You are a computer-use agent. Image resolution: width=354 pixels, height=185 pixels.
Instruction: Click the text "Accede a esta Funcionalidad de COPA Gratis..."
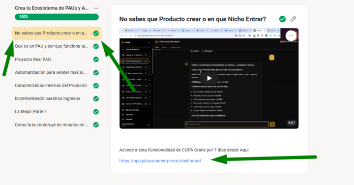point(184,150)
